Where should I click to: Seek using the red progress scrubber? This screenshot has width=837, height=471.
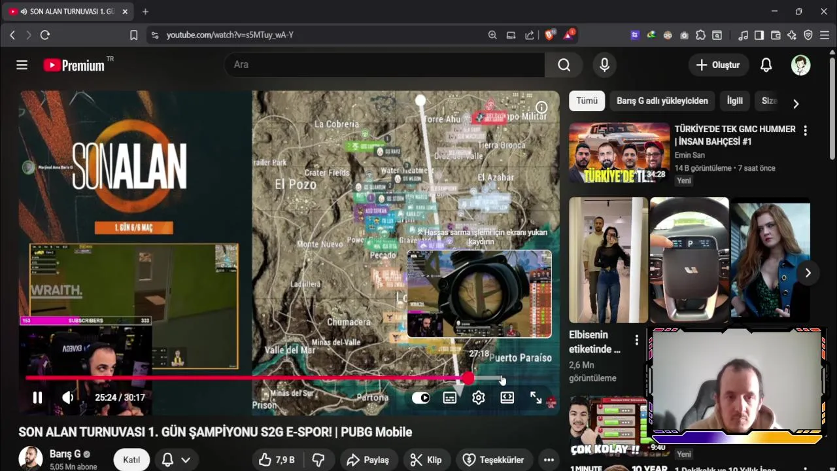[468, 378]
